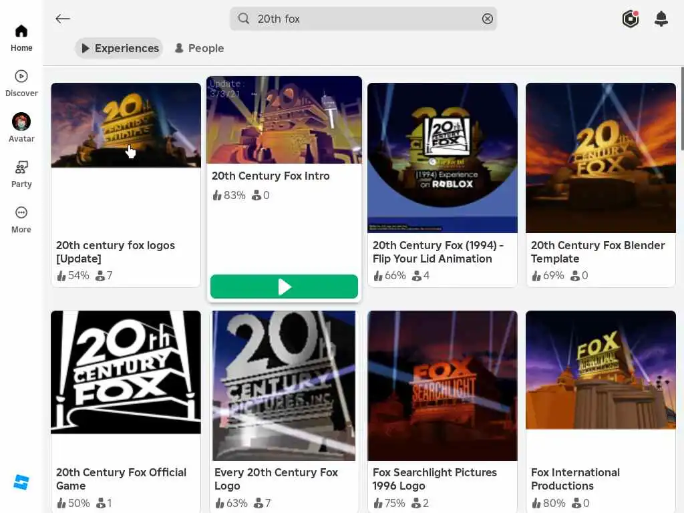
Task: Click the search magnifier icon
Action: pyautogui.click(x=243, y=19)
